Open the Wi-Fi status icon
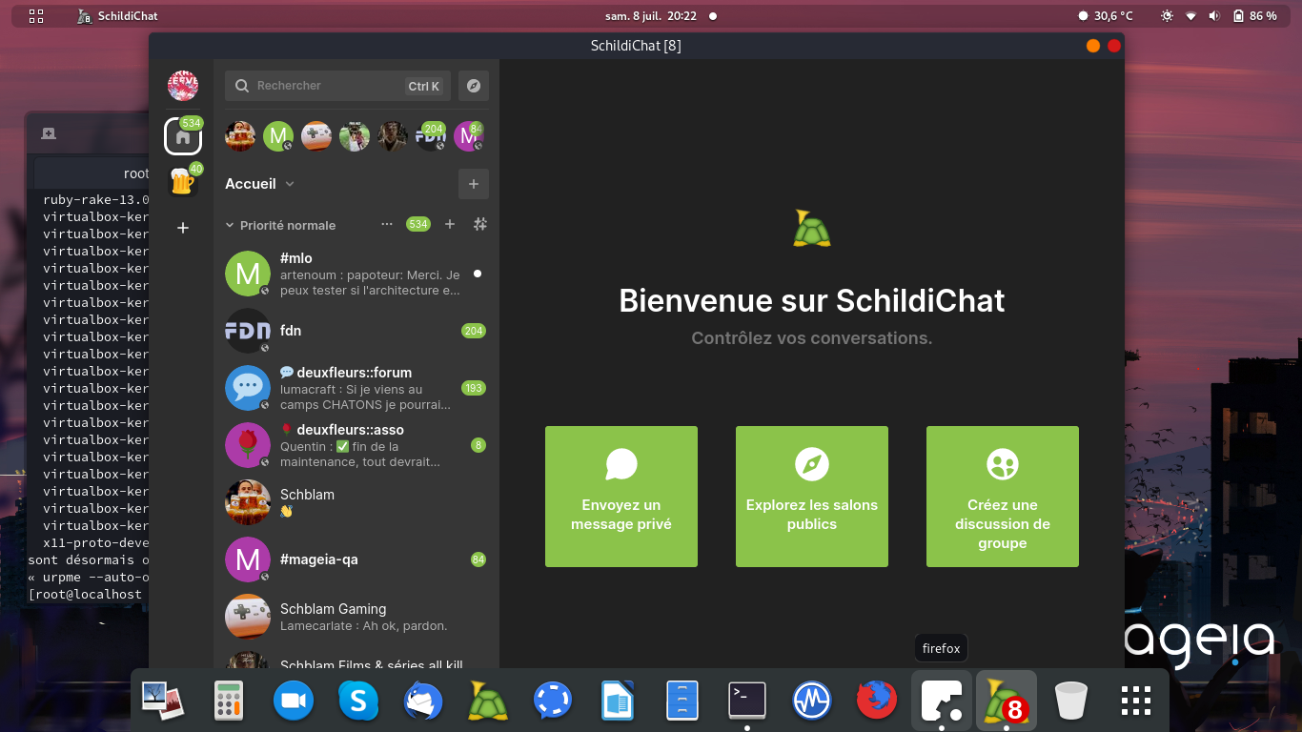The height and width of the screenshot is (732, 1302). coord(1191,15)
